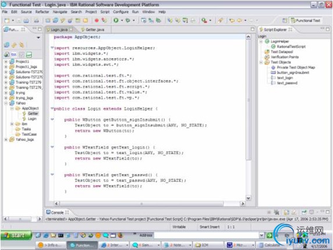
Task: Open the Address bar dropdown arrow
Action: [261, 235]
